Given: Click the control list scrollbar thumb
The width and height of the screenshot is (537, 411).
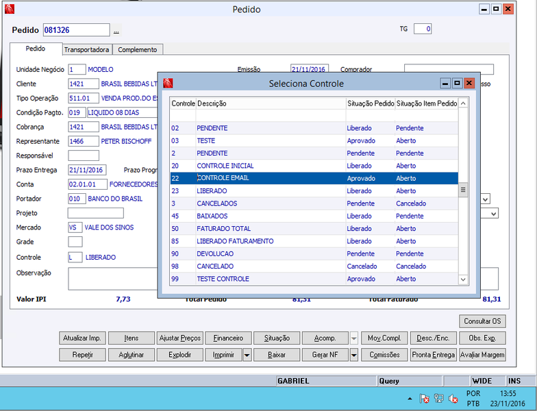Looking at the screenshot, I should point(463,189).
